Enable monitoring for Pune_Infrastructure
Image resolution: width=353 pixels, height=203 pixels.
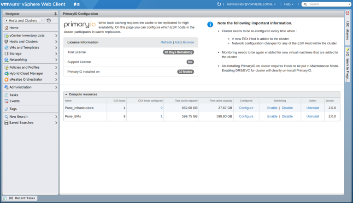272,108
